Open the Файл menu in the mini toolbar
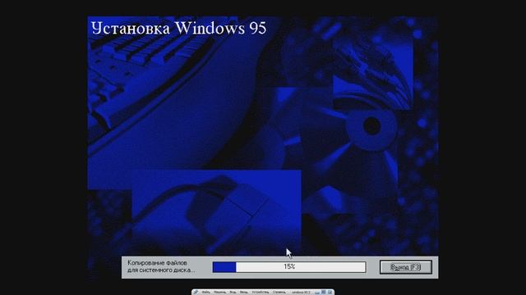 tap(206, 292)
